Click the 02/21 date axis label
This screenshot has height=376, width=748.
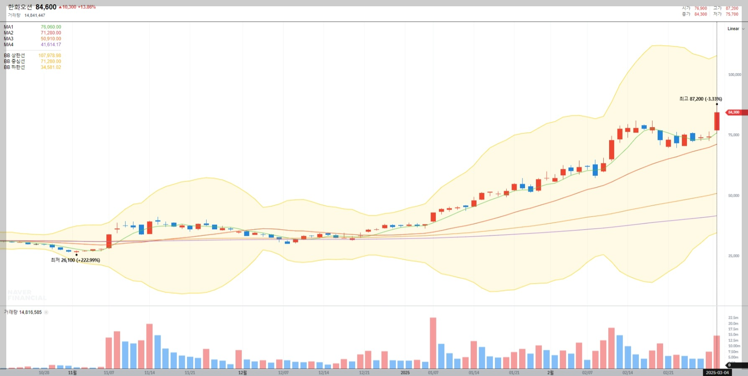[668, 373]
